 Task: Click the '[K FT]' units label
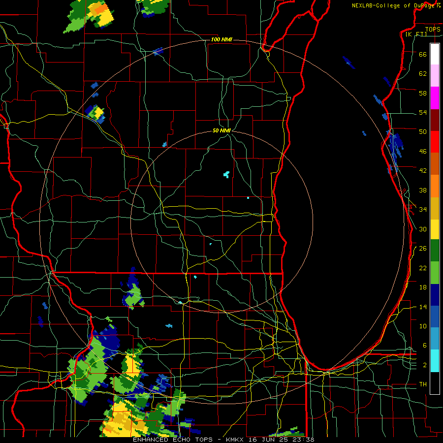[x=416, y=34]
